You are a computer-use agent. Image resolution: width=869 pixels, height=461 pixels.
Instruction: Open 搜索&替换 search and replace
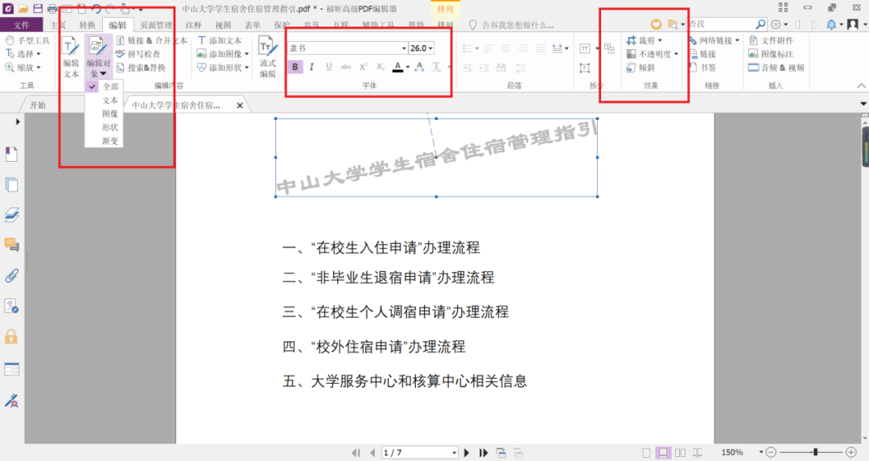click(141, 68)
